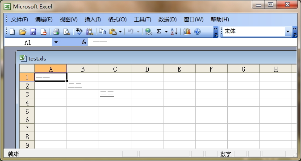The width and height of the screenshot is (301, 161).
Task: Select column G header
Action: [243, 68]
